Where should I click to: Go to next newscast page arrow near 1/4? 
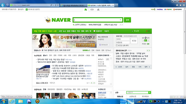tap(94, 83)
